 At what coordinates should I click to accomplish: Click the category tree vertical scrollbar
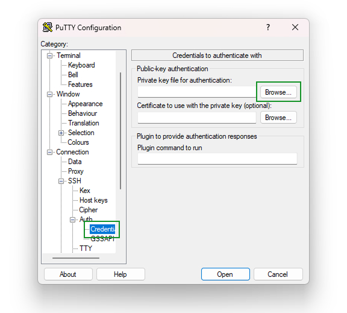click(120, 131)
